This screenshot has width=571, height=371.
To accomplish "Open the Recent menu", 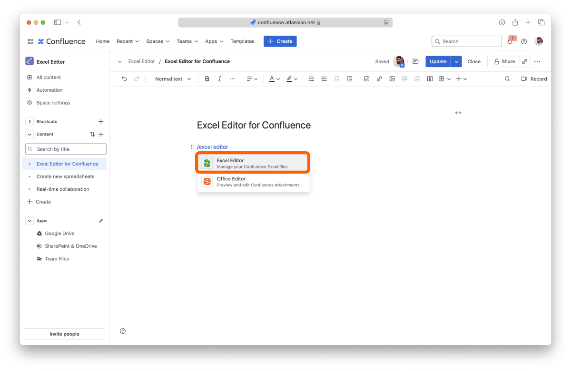I will click(128, 41).
